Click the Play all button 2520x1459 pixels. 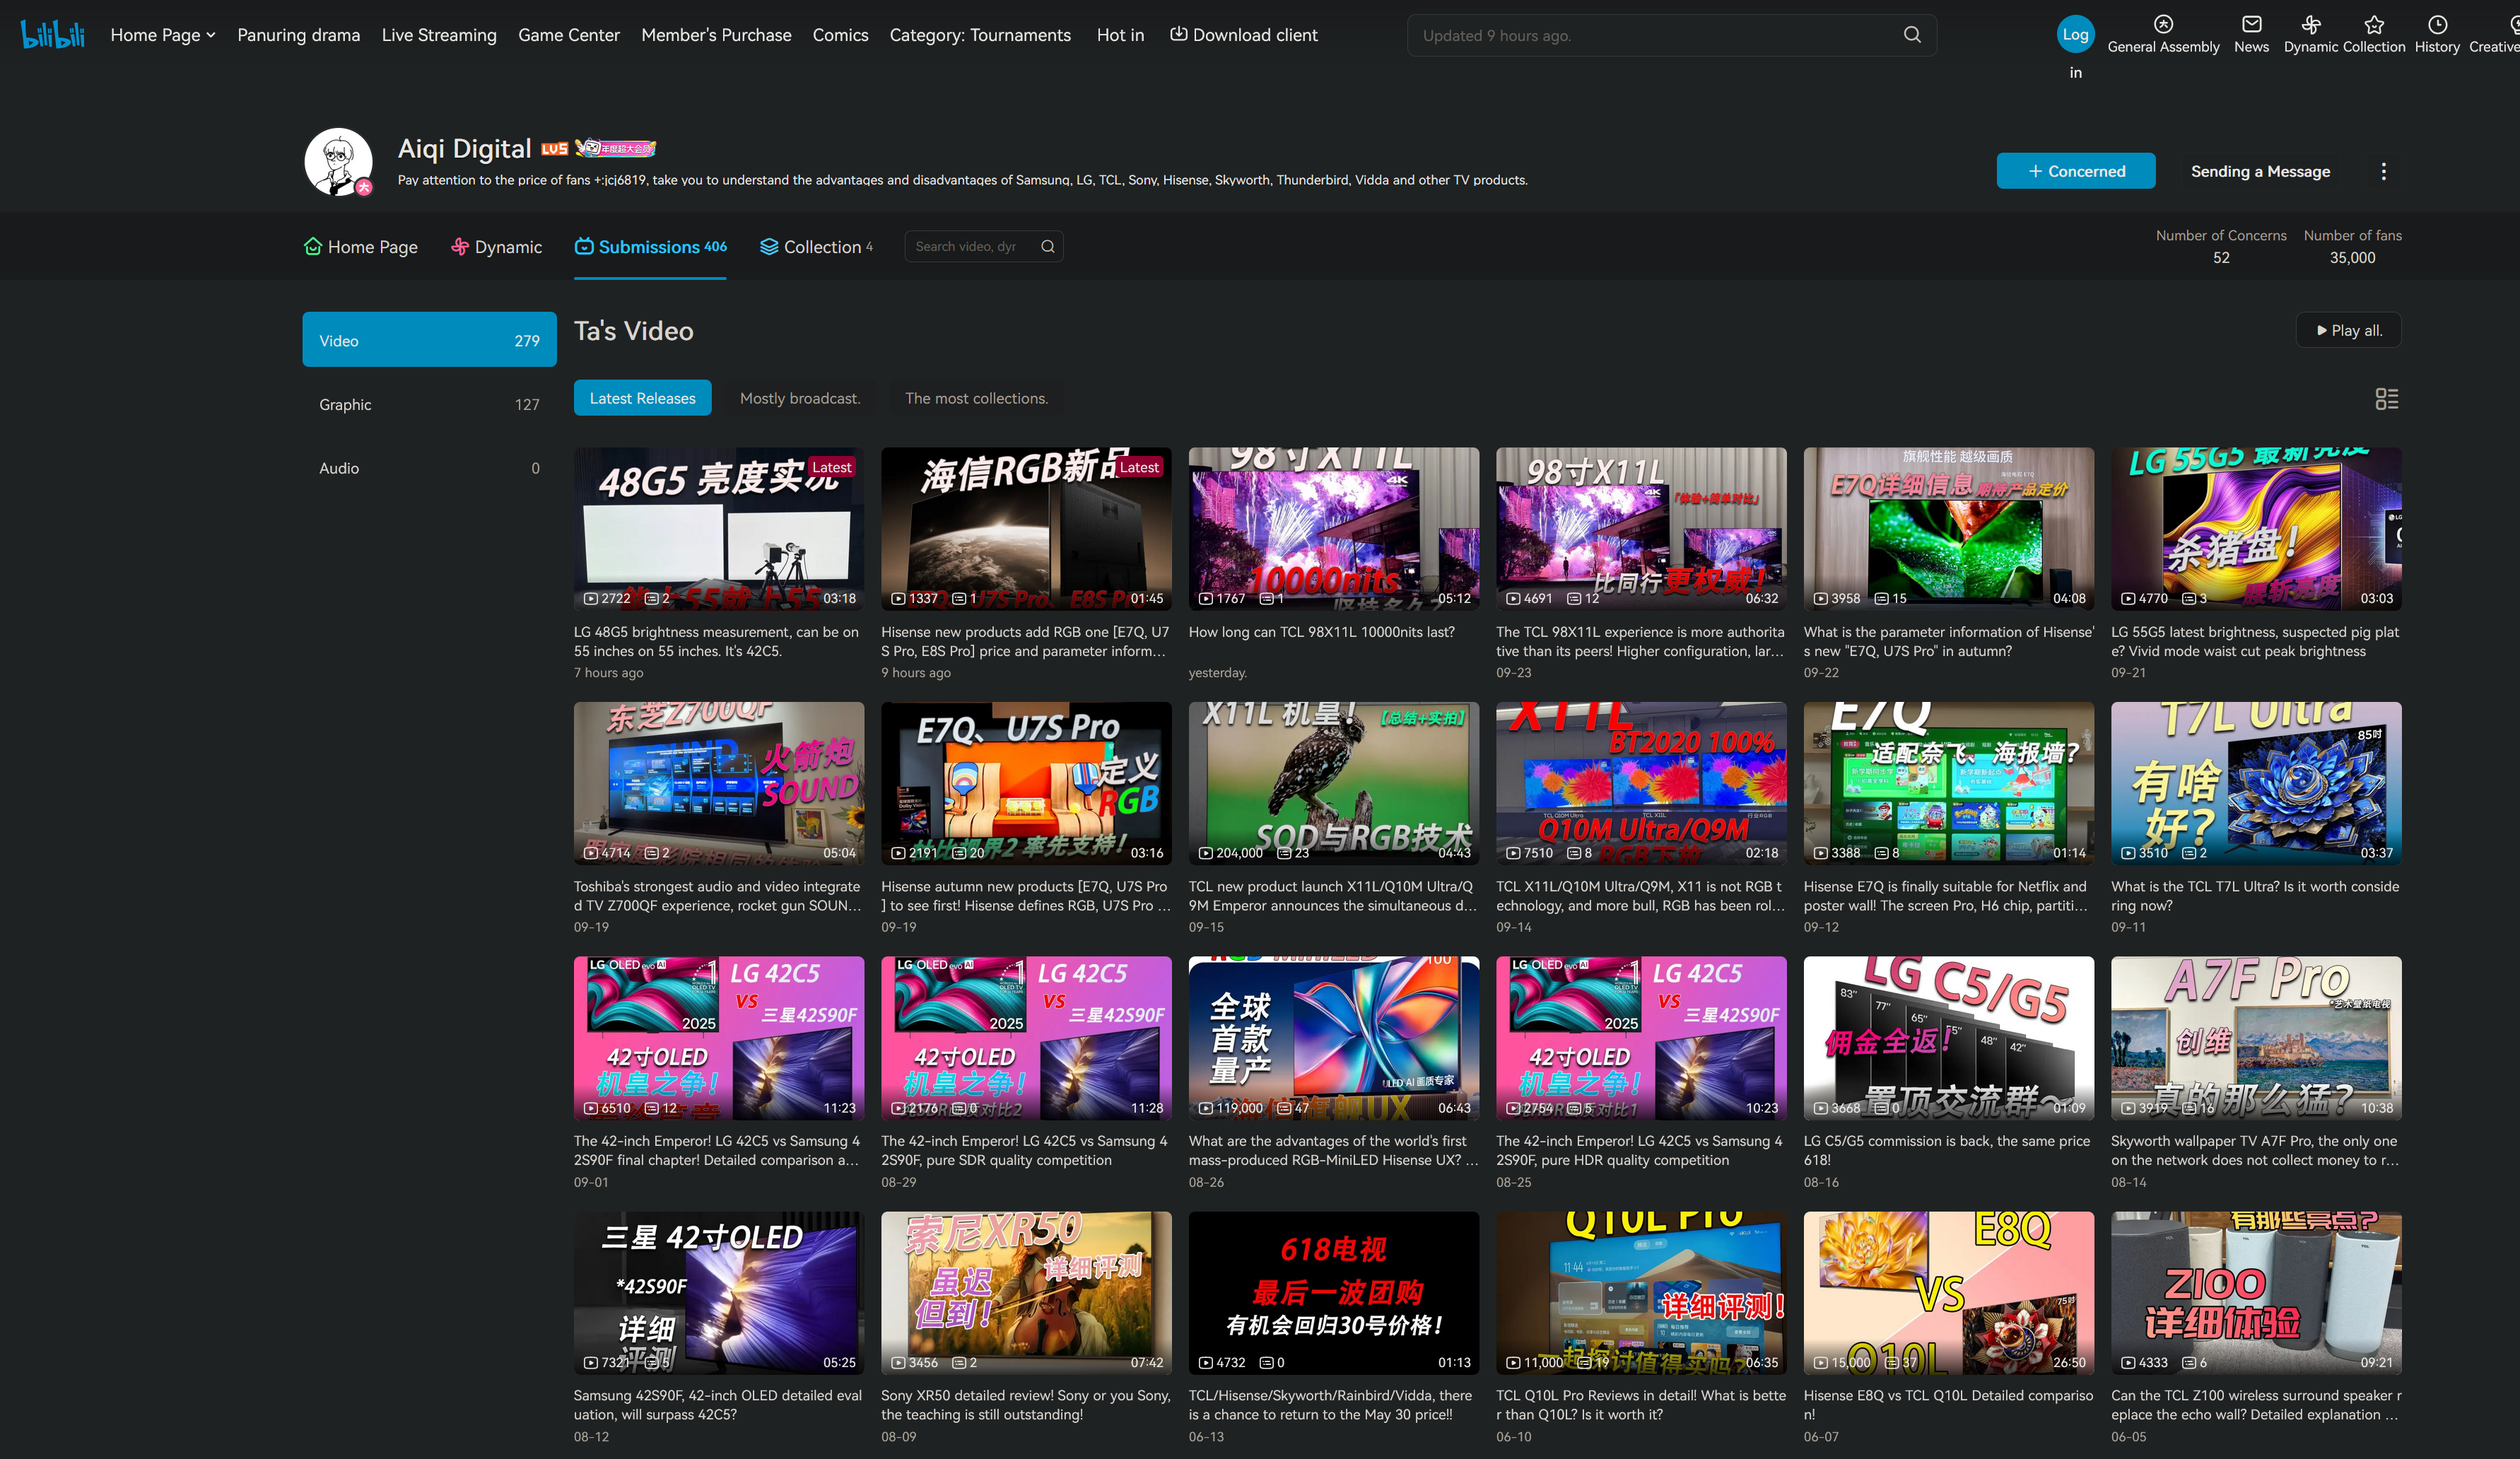pyautogui.click(x=2348, y=331)
